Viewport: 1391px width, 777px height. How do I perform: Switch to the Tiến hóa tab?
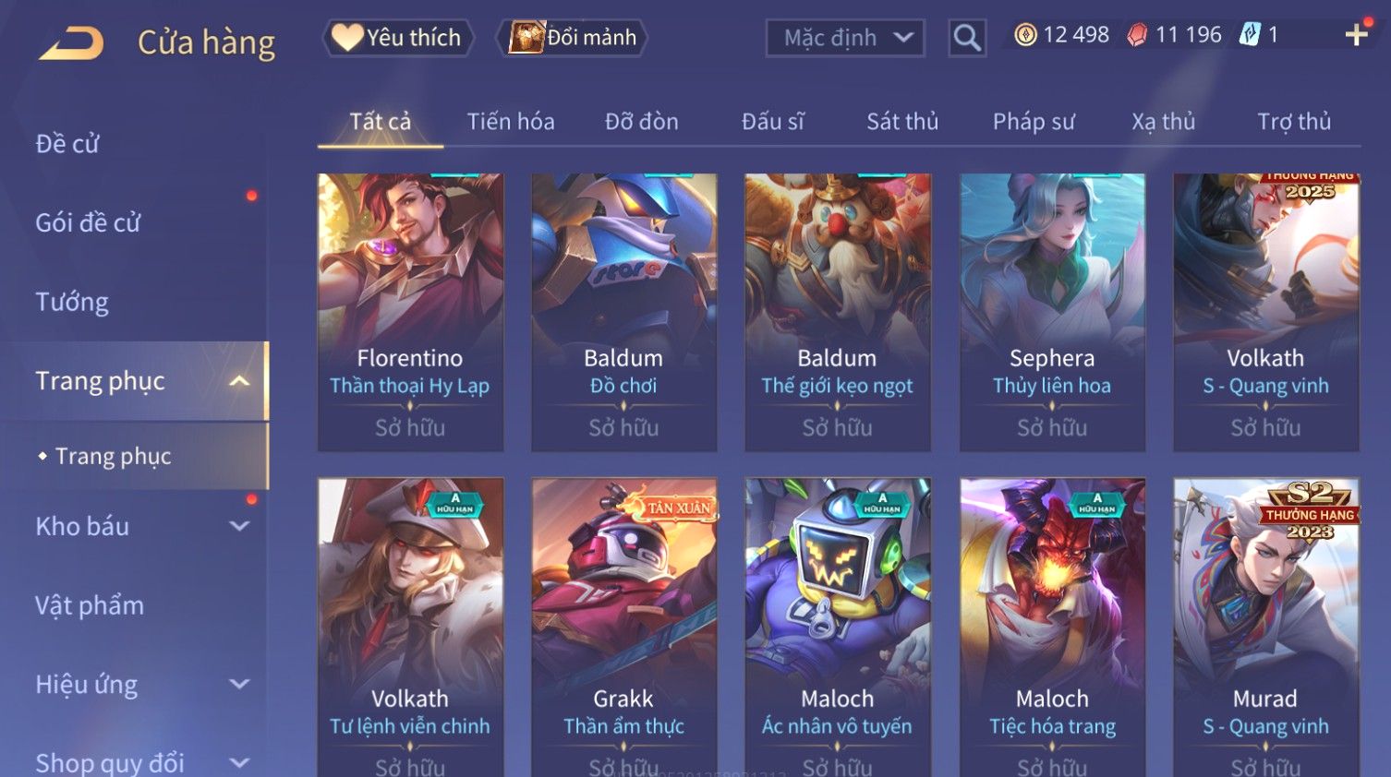pyautogui.click(x=511, y=122)
